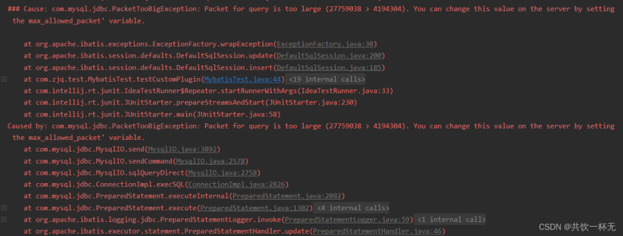Navigate to PreparedStatement.java:1302

[x=254, y=208]
